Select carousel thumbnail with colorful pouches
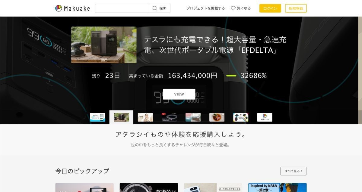 pos(241,117)
